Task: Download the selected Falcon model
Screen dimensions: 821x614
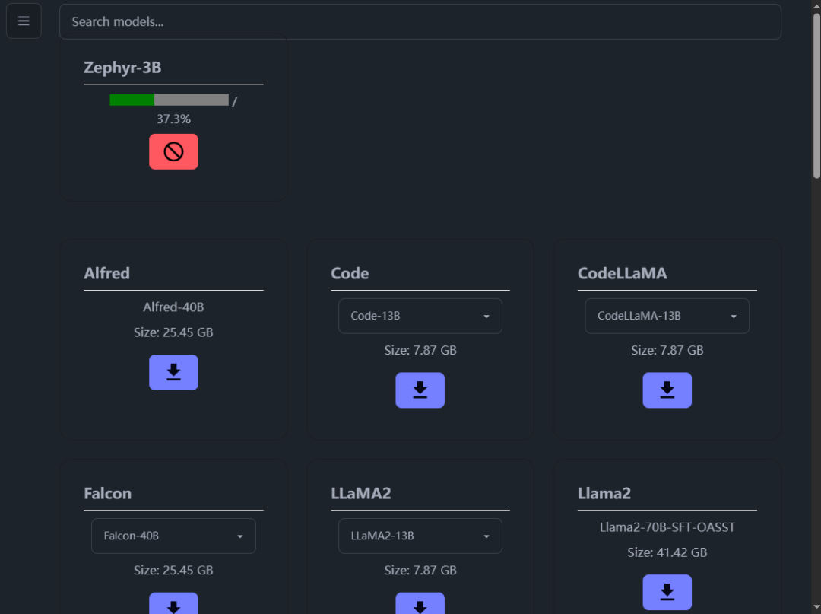Action: click(173, 603)
